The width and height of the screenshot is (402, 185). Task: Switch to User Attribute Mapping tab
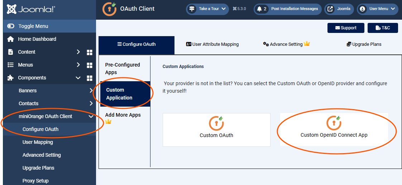[x=212, y=44]
